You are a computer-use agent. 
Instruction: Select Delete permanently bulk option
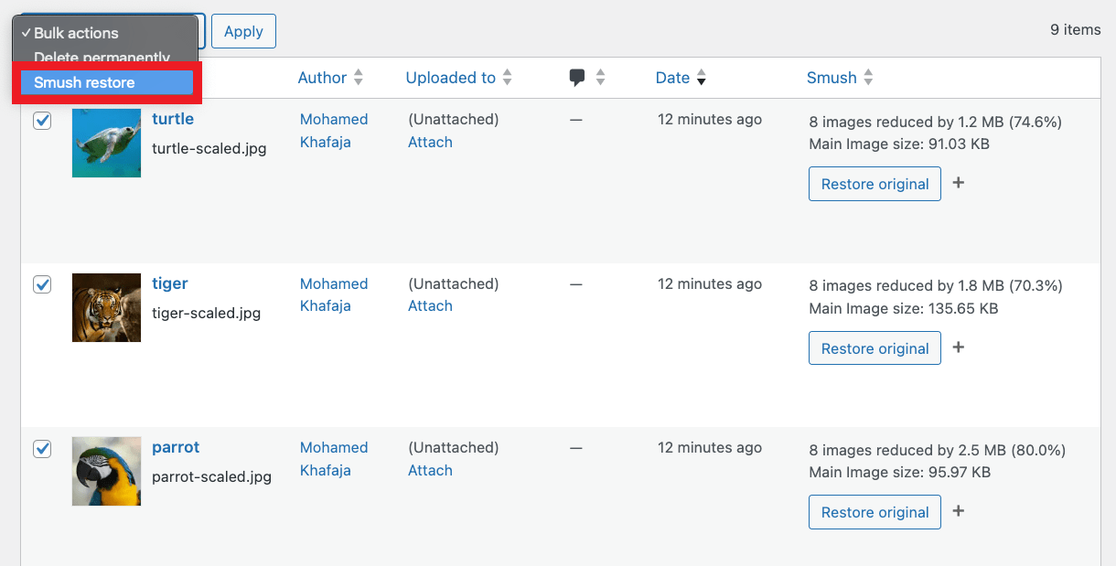[x=102, y=57]
